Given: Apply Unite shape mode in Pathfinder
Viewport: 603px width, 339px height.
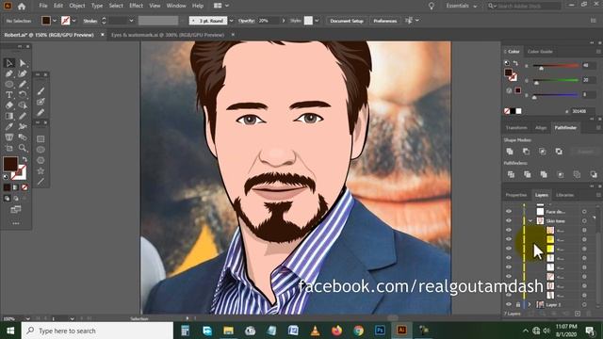Looking at the screenshot, I should click(x=510, y=152).
